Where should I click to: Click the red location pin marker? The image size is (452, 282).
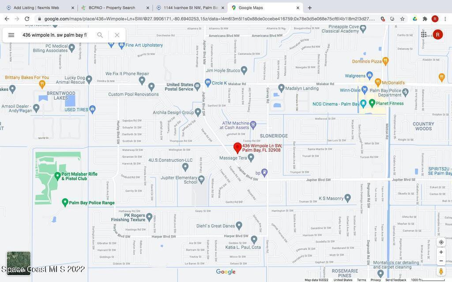click(237, 148)
